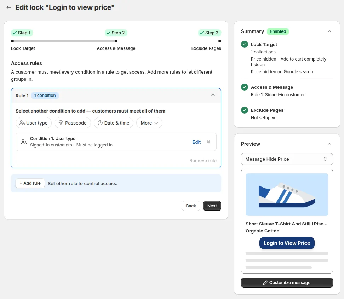Click the Customize message button
This screenshot has width=344, height=299.
pyautogui.click(x=287, y=283)
